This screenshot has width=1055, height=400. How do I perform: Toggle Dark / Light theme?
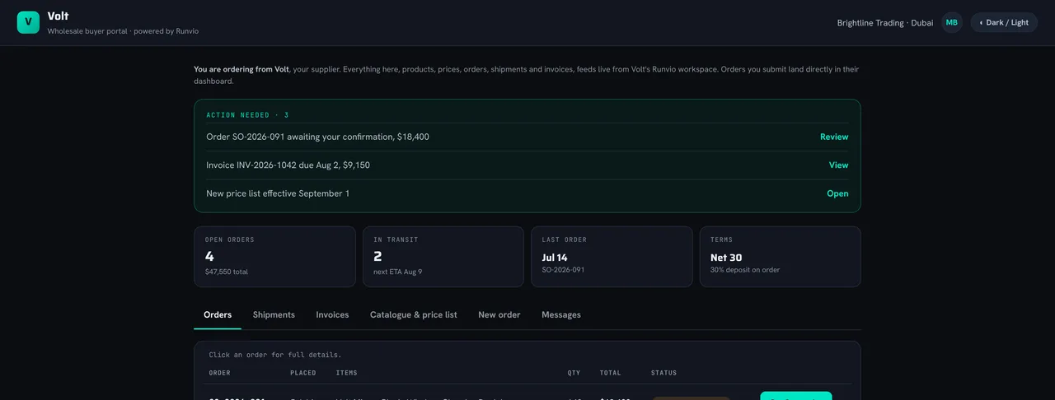pyautogui.click(x=1004, y=22)
